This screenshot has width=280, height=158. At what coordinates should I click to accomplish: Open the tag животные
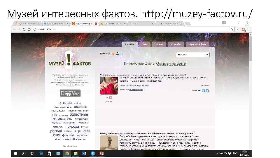[79, 115]
